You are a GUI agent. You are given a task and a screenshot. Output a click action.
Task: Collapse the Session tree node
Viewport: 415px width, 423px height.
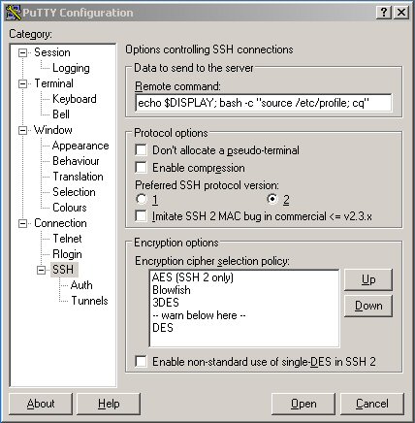point(22,52)
